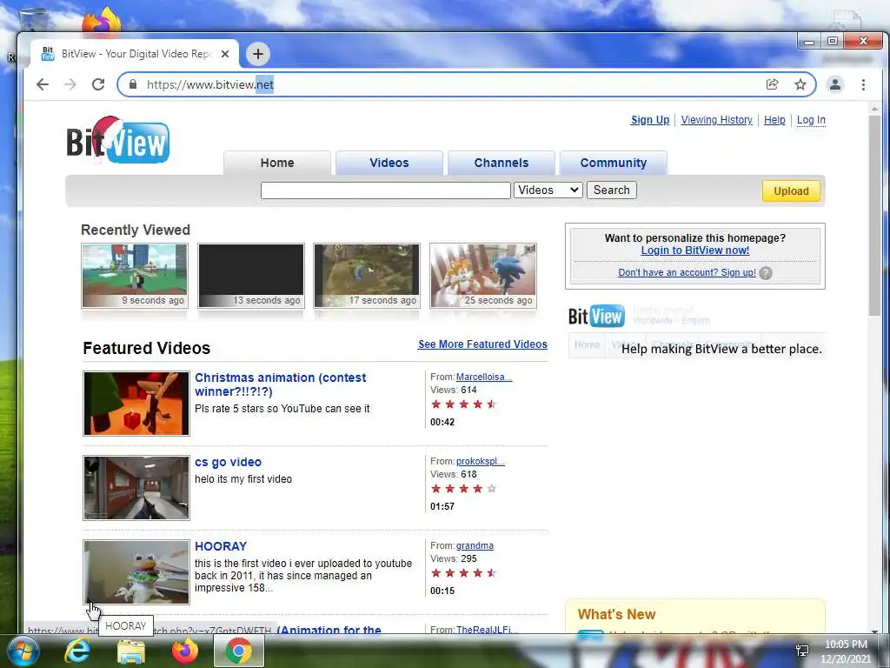
Task: Click Don't have an account? Sign up link
Action: tap(687, 272)
